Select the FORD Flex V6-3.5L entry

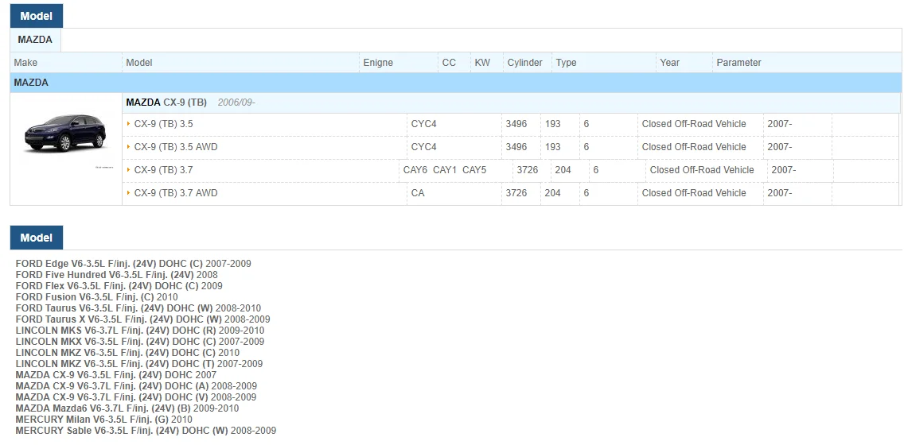pos(119,285)
